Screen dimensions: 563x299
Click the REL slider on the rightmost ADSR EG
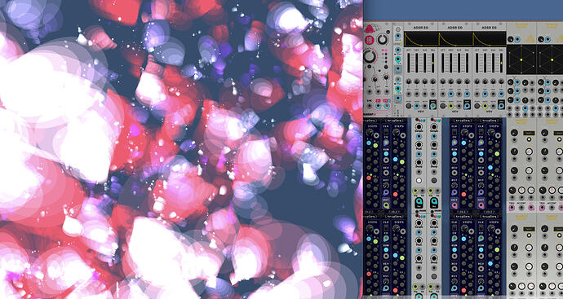click(x=501, y=63)
